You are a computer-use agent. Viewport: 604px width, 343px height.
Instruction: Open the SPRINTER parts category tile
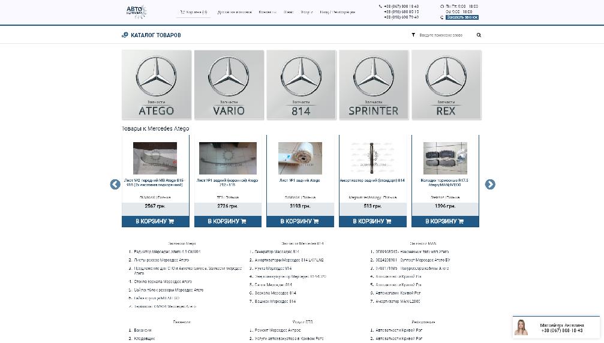pos(374,84)
